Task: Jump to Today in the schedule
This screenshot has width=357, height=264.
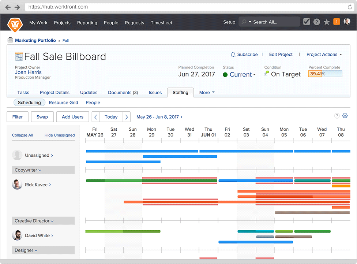Action: click(x=111, y=117)
